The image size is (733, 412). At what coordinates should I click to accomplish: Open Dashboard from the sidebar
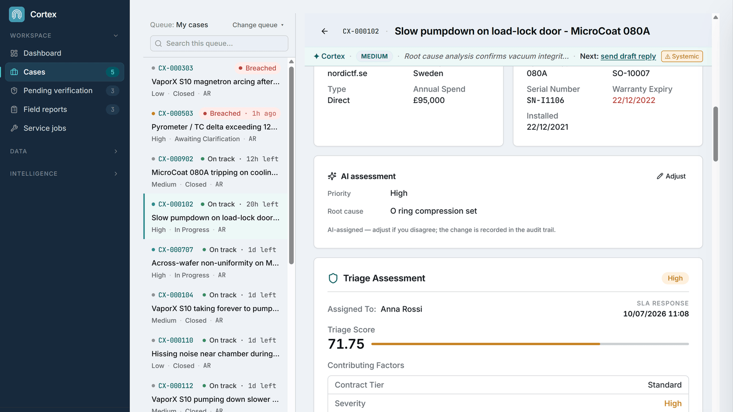(x=64, y=53)
